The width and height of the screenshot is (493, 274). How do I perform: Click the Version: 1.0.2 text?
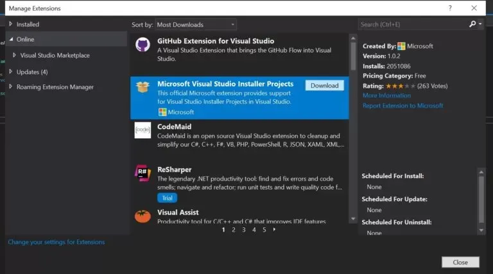[381, 56]
